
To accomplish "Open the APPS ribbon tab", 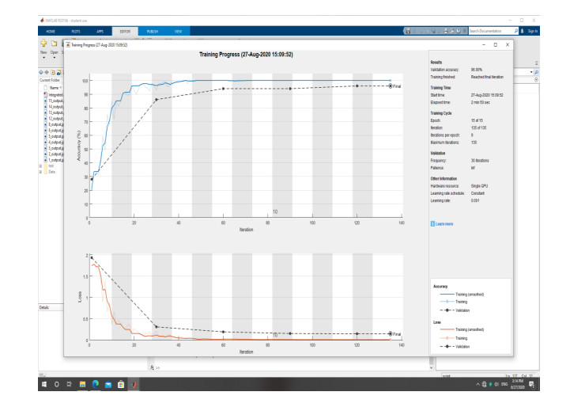I will (101, 31).
